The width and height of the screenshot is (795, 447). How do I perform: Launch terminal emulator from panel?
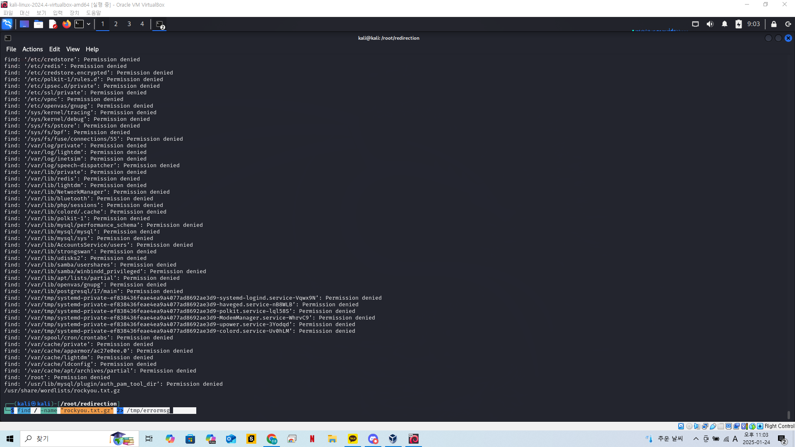(x=79, y=24)
